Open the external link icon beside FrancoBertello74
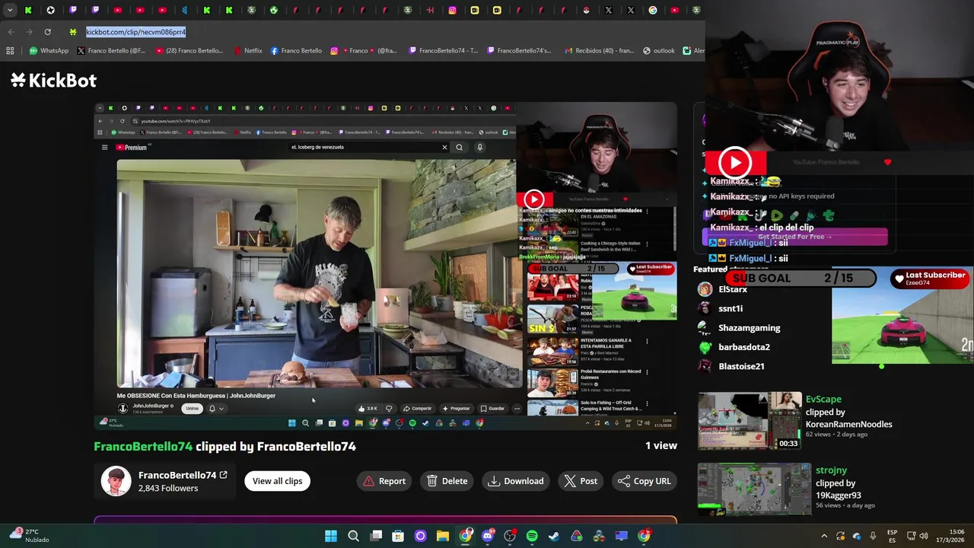 (x=223, y=475)
